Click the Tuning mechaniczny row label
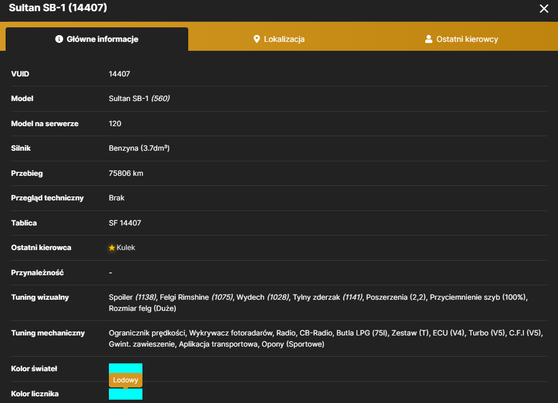This screenshot has height=403, width=558. click(x=48, y=333)
